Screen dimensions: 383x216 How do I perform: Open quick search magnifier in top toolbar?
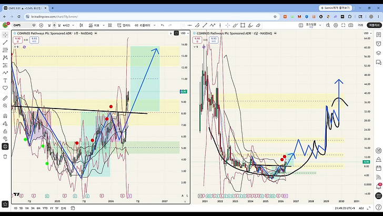coord(328,25)
